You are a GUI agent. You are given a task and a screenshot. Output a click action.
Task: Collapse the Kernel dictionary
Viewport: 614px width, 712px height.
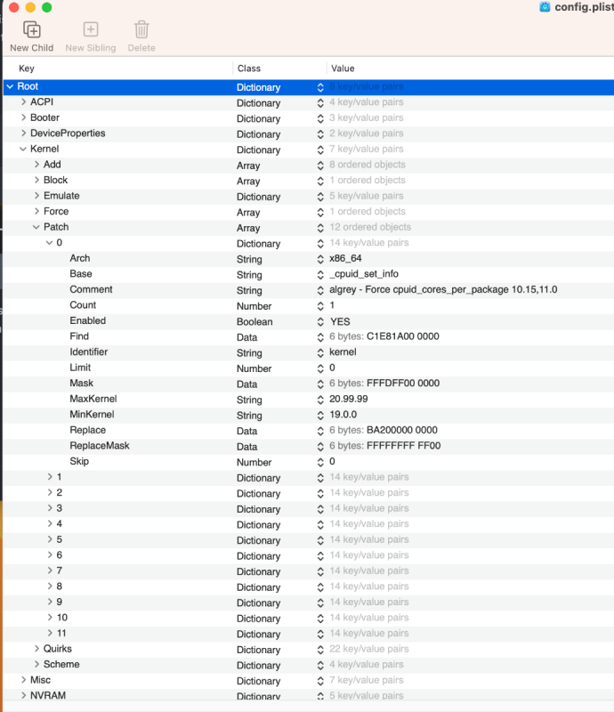(23, 149)
